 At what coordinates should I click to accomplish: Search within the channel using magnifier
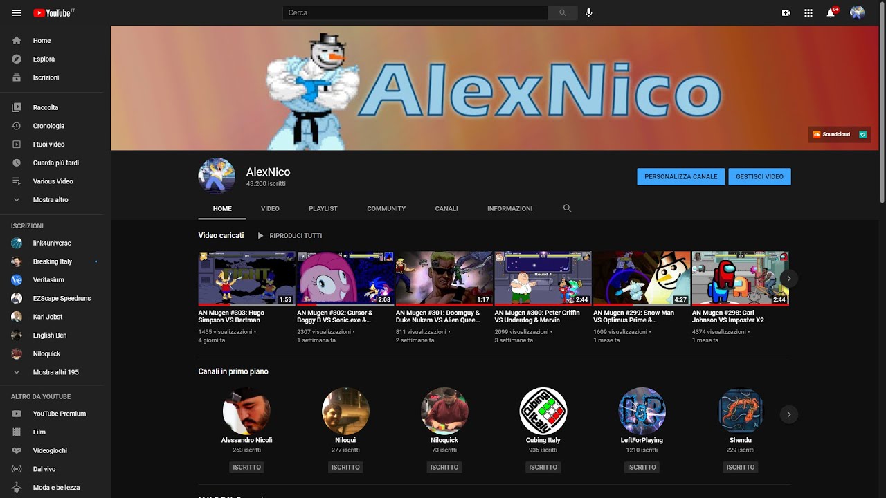click(568, 208)
